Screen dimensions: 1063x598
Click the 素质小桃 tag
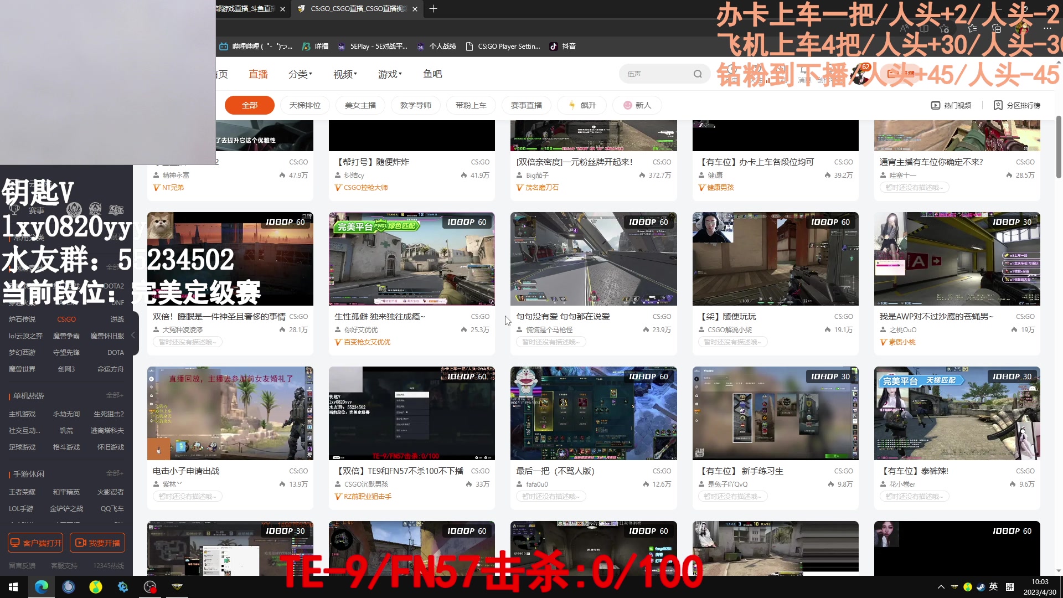click(x=898, y=342)
